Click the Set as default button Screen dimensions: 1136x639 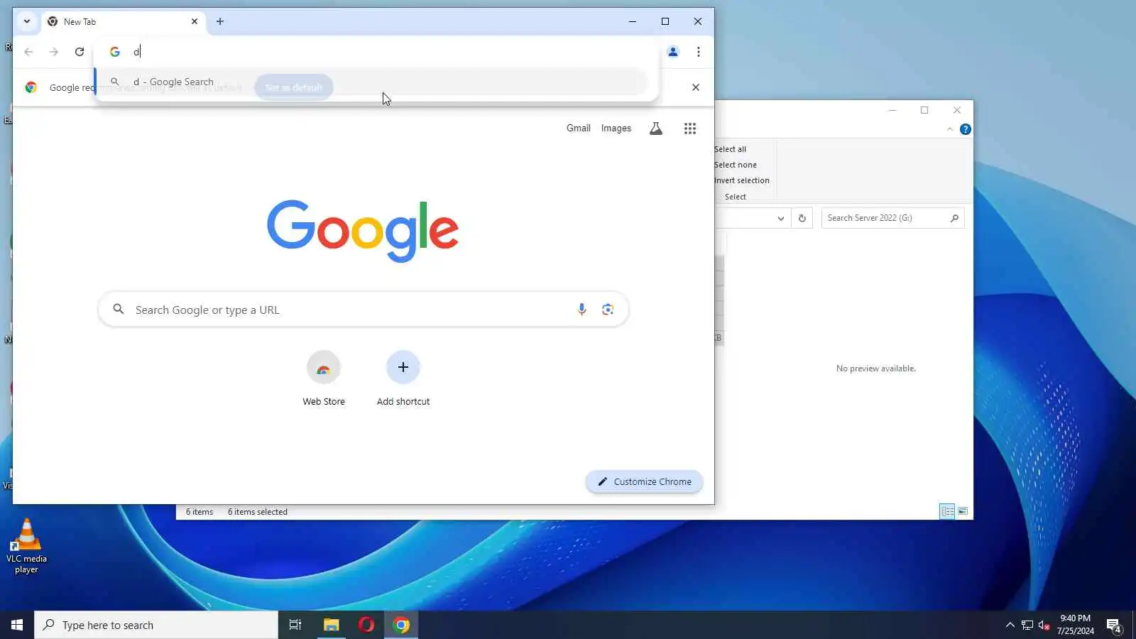click(x=294, y=87)
